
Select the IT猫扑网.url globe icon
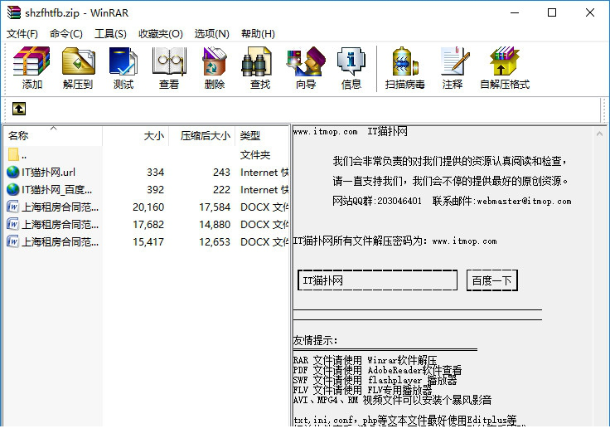pyautogui.click(x=12, y=172)
